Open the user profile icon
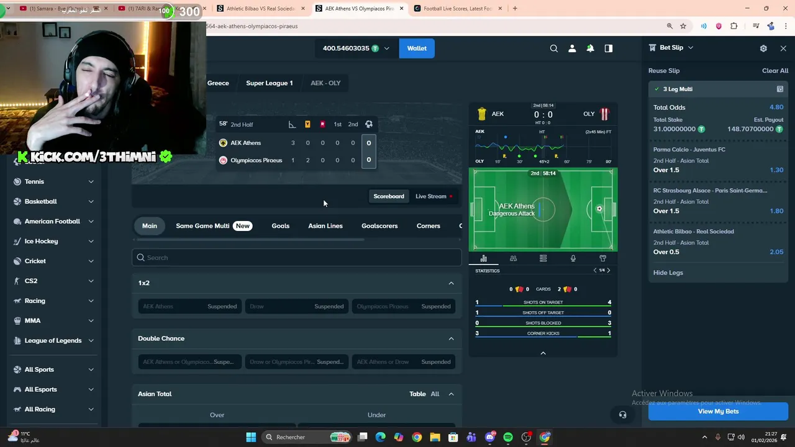Viewport: 795px width, 447px height. click(x=572, y=48)
